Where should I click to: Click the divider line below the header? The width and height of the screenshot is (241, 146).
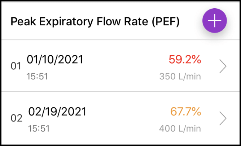pos(120,40)
